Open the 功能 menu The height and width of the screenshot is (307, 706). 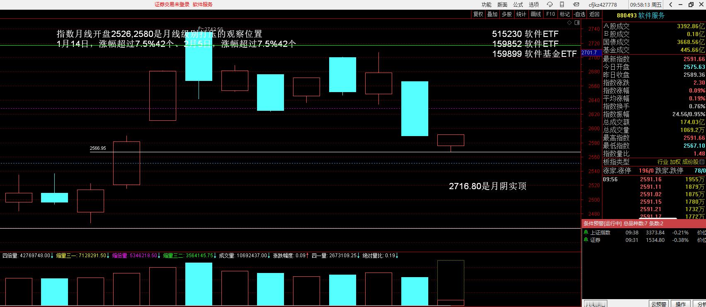click(x=486, y=5)
